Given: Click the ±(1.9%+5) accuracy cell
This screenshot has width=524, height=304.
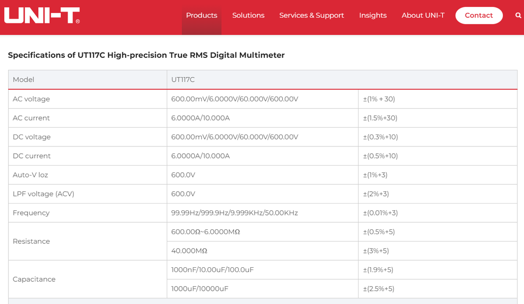Looking at the screenshot, I should click(x=438, y=270).
